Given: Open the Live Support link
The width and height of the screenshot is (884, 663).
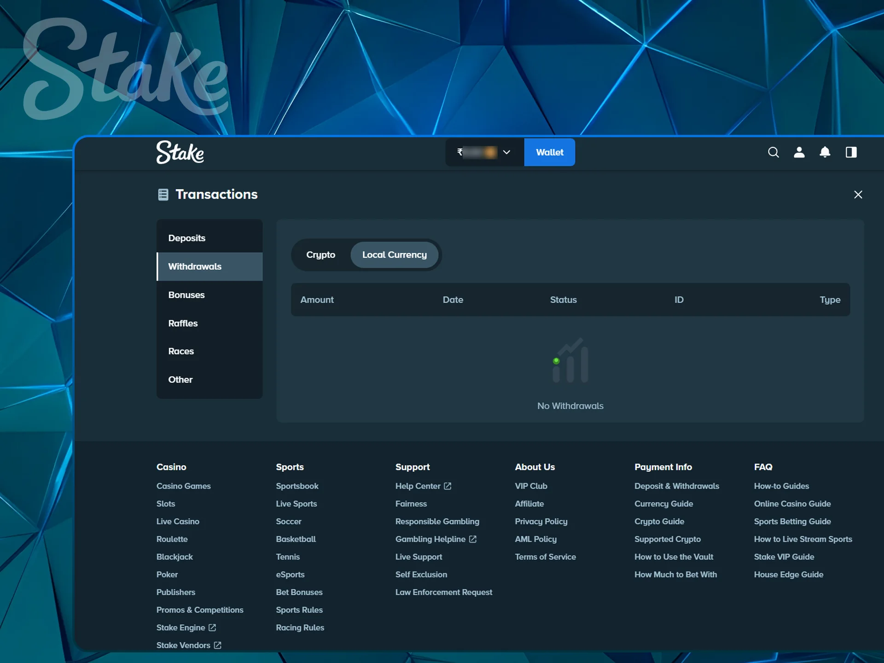Looking at the screenshot, I should 419,557.
